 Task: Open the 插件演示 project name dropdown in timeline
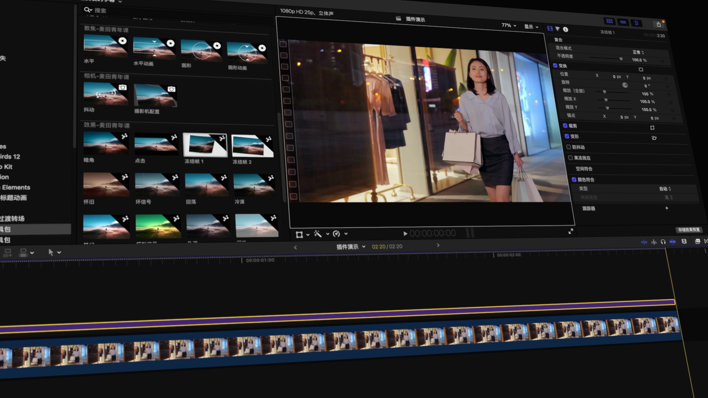point(351,247)
